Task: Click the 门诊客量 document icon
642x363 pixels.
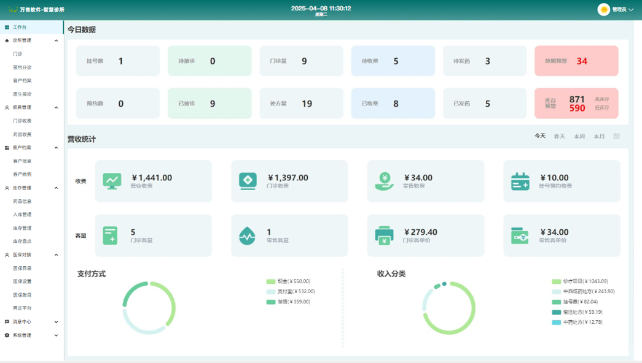Action: pos(111,235)
